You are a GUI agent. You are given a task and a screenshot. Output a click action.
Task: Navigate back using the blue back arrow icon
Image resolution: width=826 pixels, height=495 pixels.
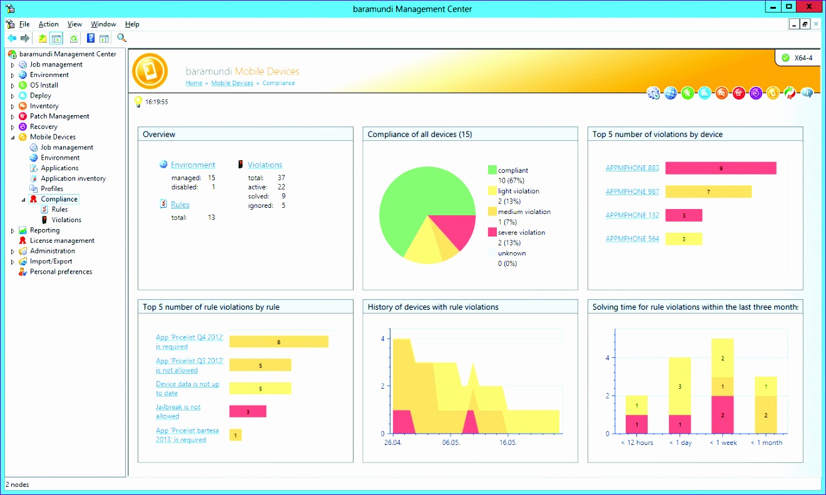[x=12, y=38]
